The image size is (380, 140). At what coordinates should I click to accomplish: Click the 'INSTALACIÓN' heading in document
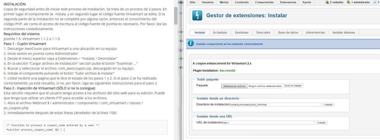click(x=15, y=4)
